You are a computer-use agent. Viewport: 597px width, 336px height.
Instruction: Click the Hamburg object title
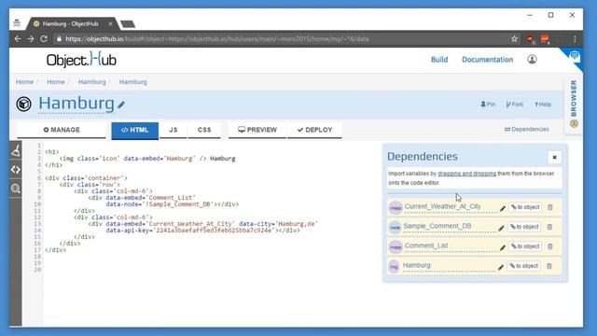pos(76,104)
